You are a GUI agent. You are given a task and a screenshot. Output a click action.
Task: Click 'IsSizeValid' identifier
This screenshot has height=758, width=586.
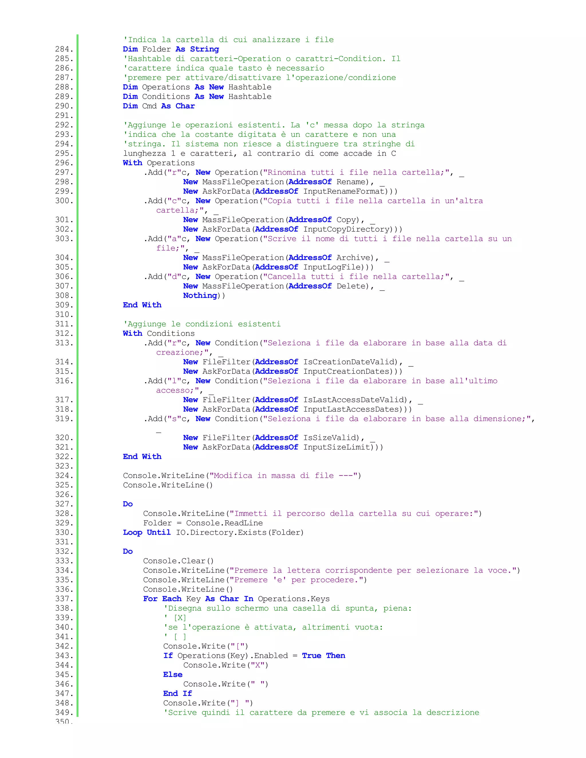[329, 438]
